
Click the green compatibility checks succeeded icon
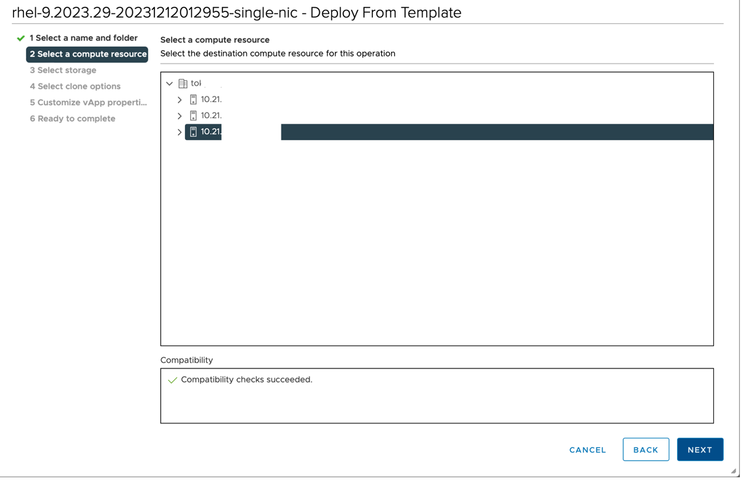tap(172, 380)
